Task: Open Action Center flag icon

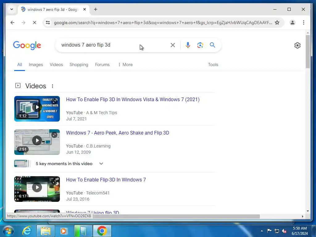Action: tap(269, 231)
